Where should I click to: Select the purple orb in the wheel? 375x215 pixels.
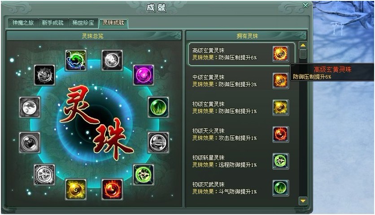click(144, 75)
